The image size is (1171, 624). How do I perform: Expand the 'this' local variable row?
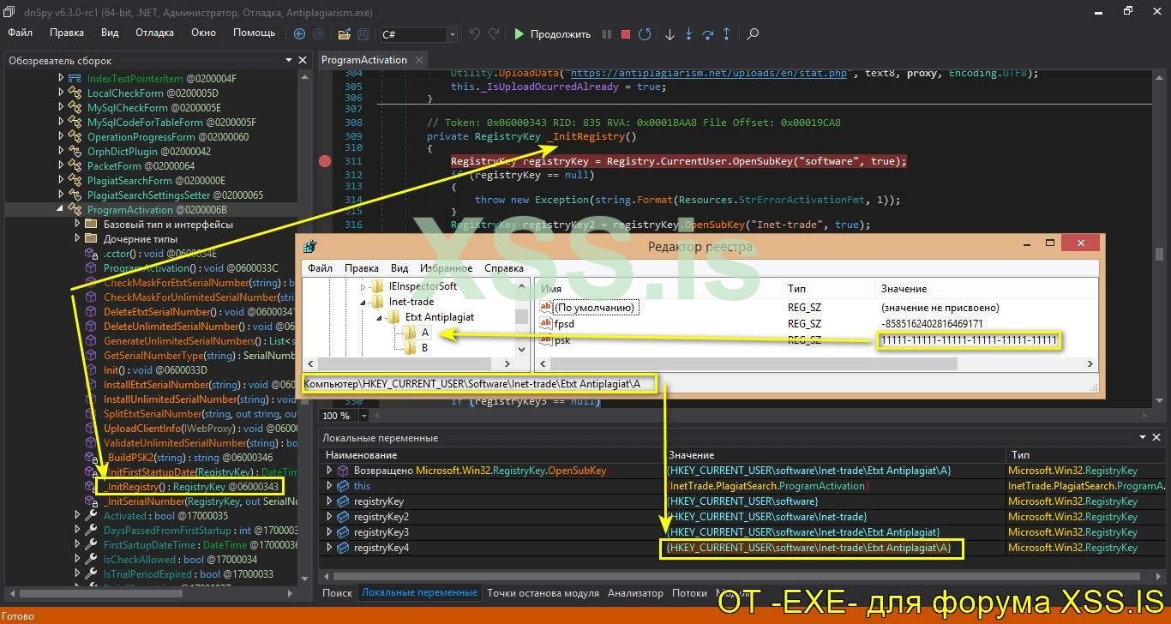click(x=329, y=486)
